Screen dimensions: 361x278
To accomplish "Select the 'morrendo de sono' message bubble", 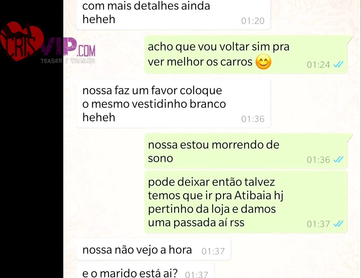I will [246, 151].
